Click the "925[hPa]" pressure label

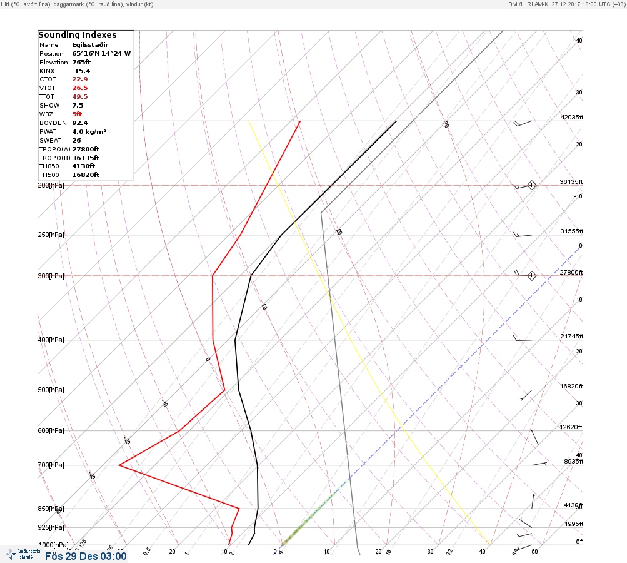[x=51, y=527]
